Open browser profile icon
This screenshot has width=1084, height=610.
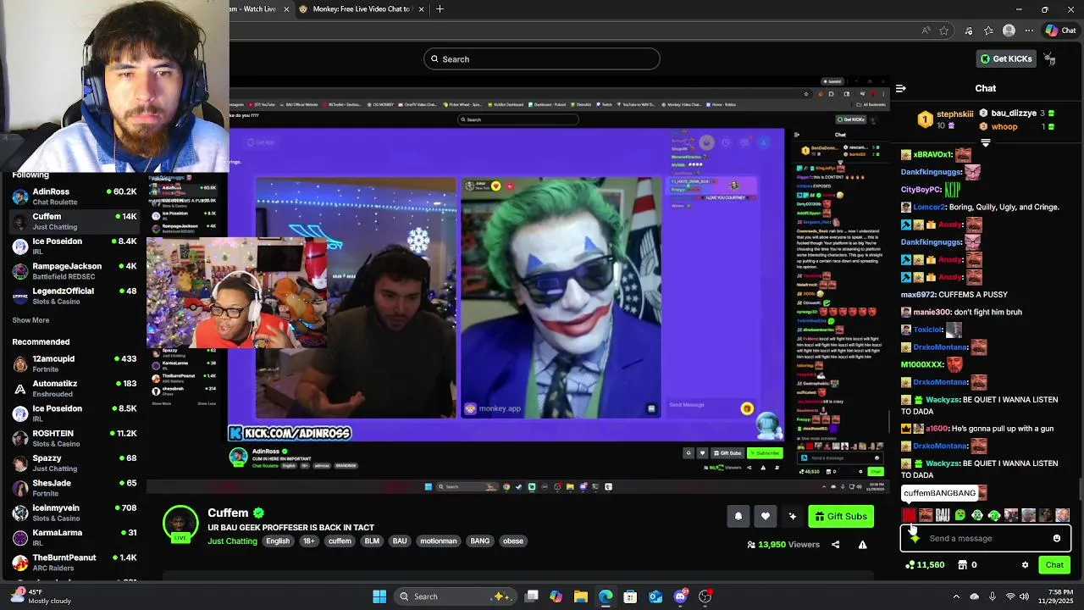point(1009,30)
